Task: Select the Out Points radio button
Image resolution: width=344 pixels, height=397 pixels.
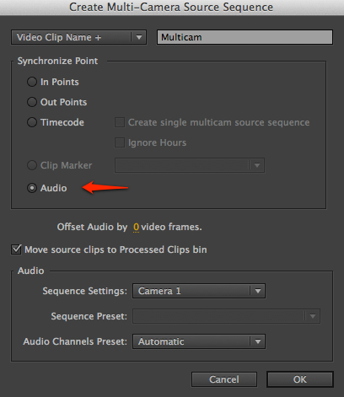Action: click(x=32, y=102)
